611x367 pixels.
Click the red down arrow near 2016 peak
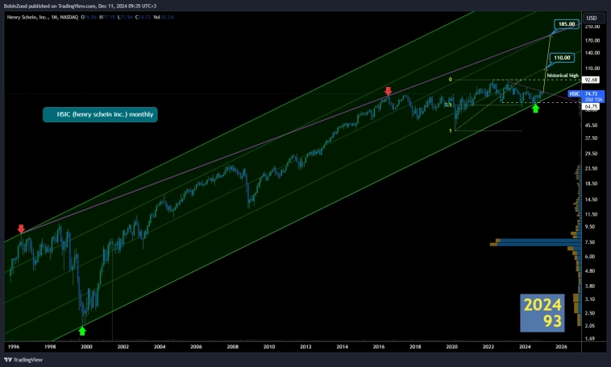tap(388, 91)
